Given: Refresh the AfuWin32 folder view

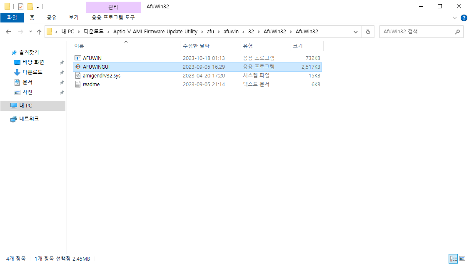Looking at the screenshot, I should pos(368,32).
